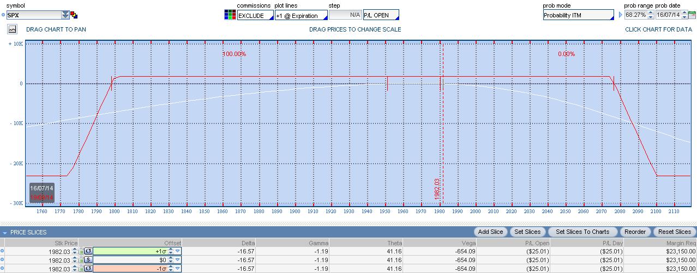Screen dimensions: 697x273
Task: Click the SPX symbol input field
Action: point(34,15)
